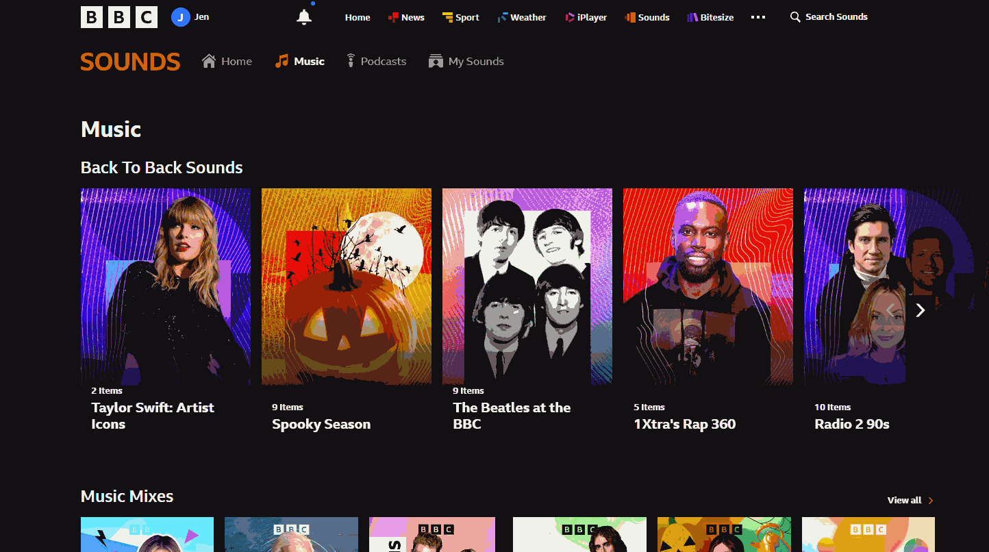This screenshot has width=989, height=552.
Task: Go to BBC Home link
Action: click(358, 17)
